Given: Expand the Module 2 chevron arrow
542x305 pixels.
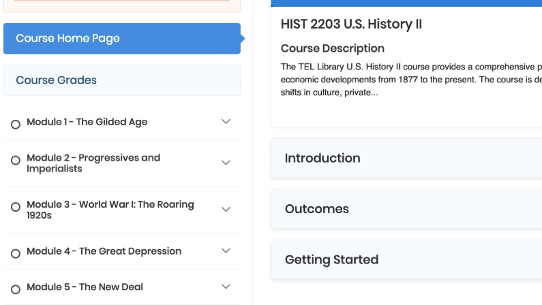Looking at the screenshot, I should (x=226, y=163).
